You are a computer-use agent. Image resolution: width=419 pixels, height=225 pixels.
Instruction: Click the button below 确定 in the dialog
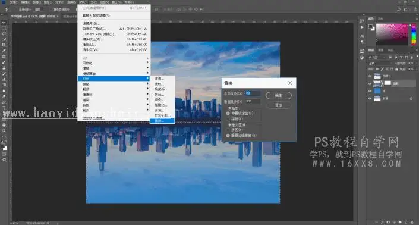279,105
